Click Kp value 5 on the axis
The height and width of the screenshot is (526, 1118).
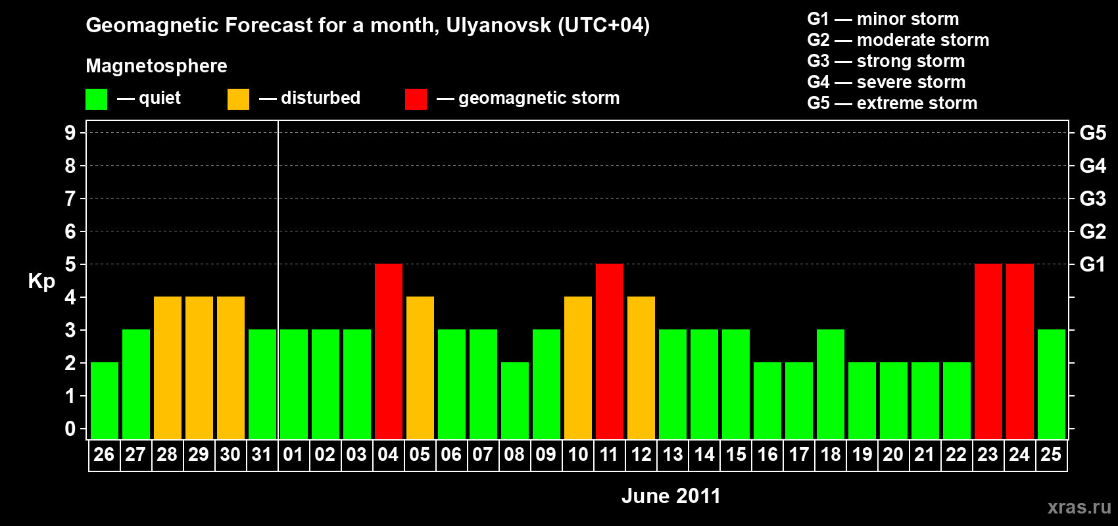pos(70,264)
